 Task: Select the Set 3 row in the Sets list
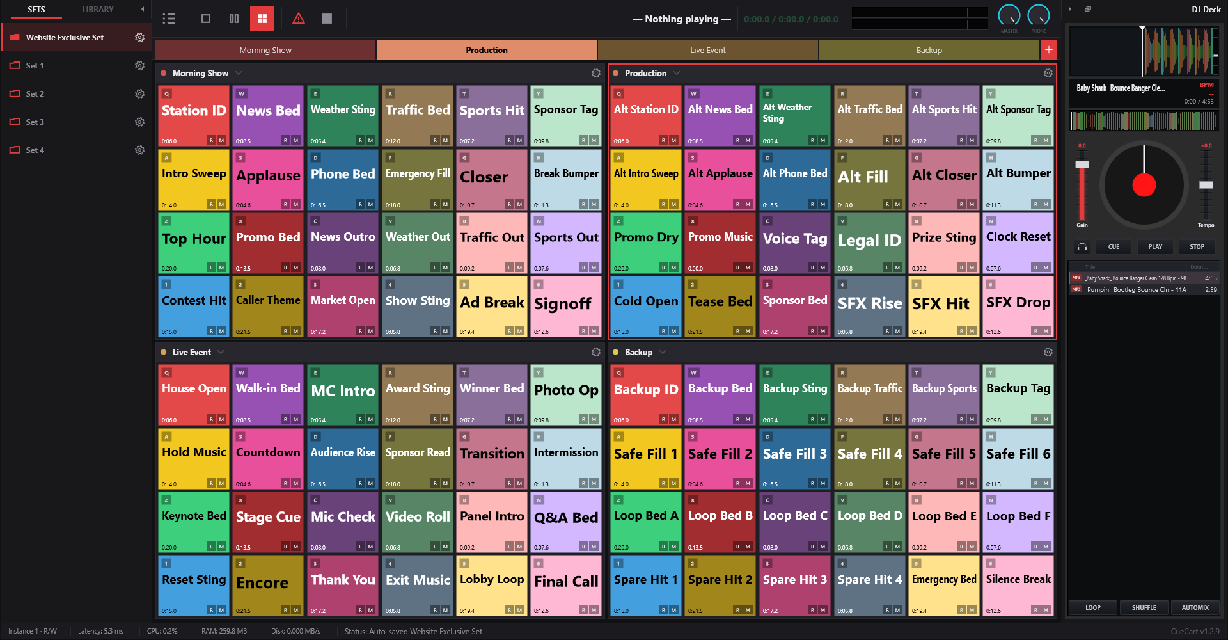pyautogui.click(x=77, y=122)
